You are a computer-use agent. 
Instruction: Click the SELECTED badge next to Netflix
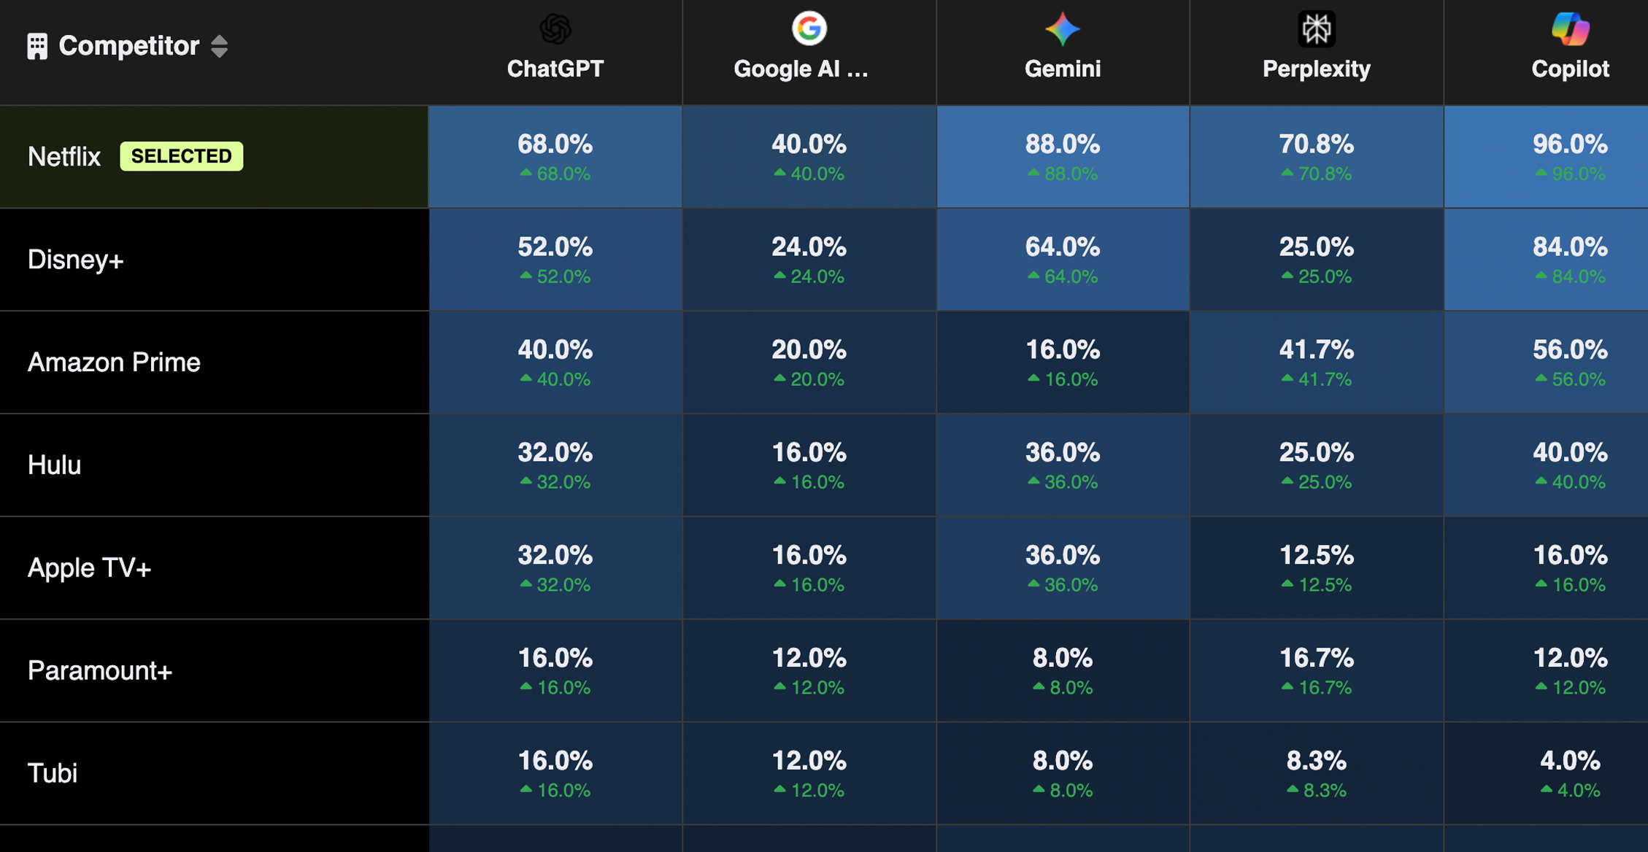point(181,155)
